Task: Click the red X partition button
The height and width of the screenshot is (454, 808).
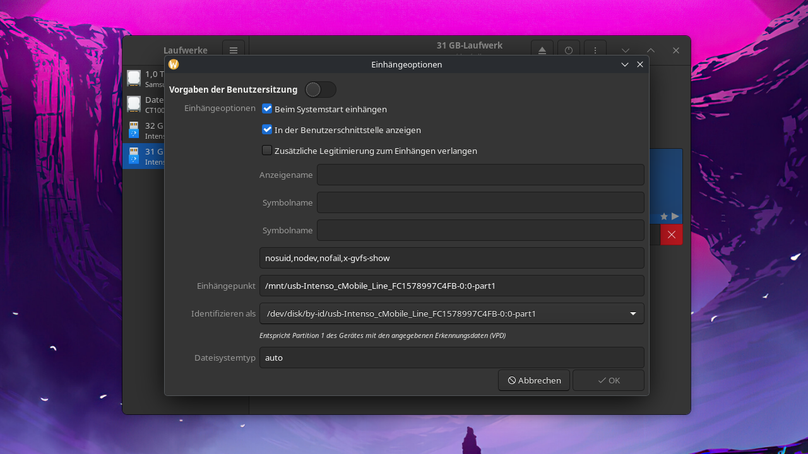Action: [671, 235]
